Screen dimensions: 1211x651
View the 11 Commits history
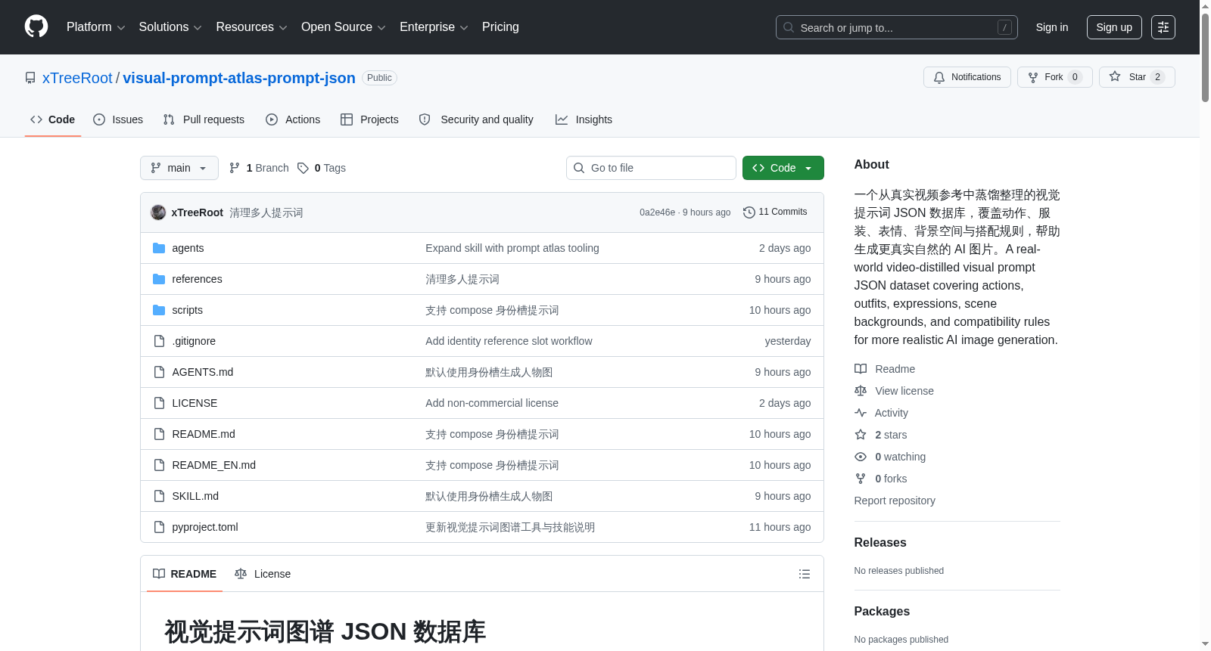[775, 212]
